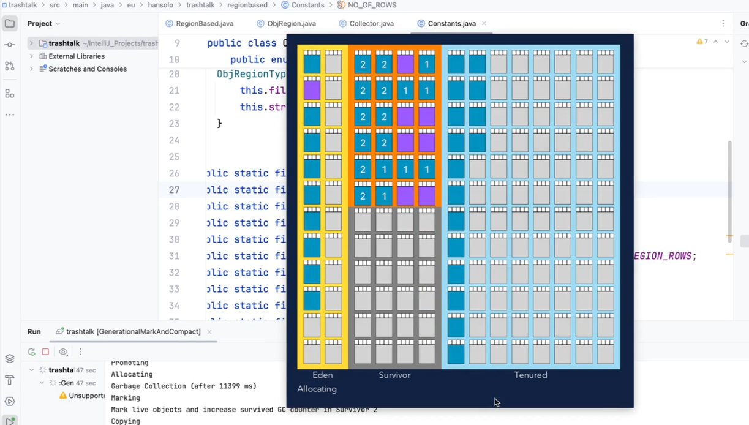Image resolution: width=749 pixels, height=425 pixels.
Task: Open the Run tool window icon with green dot
Action: (10, 421)
